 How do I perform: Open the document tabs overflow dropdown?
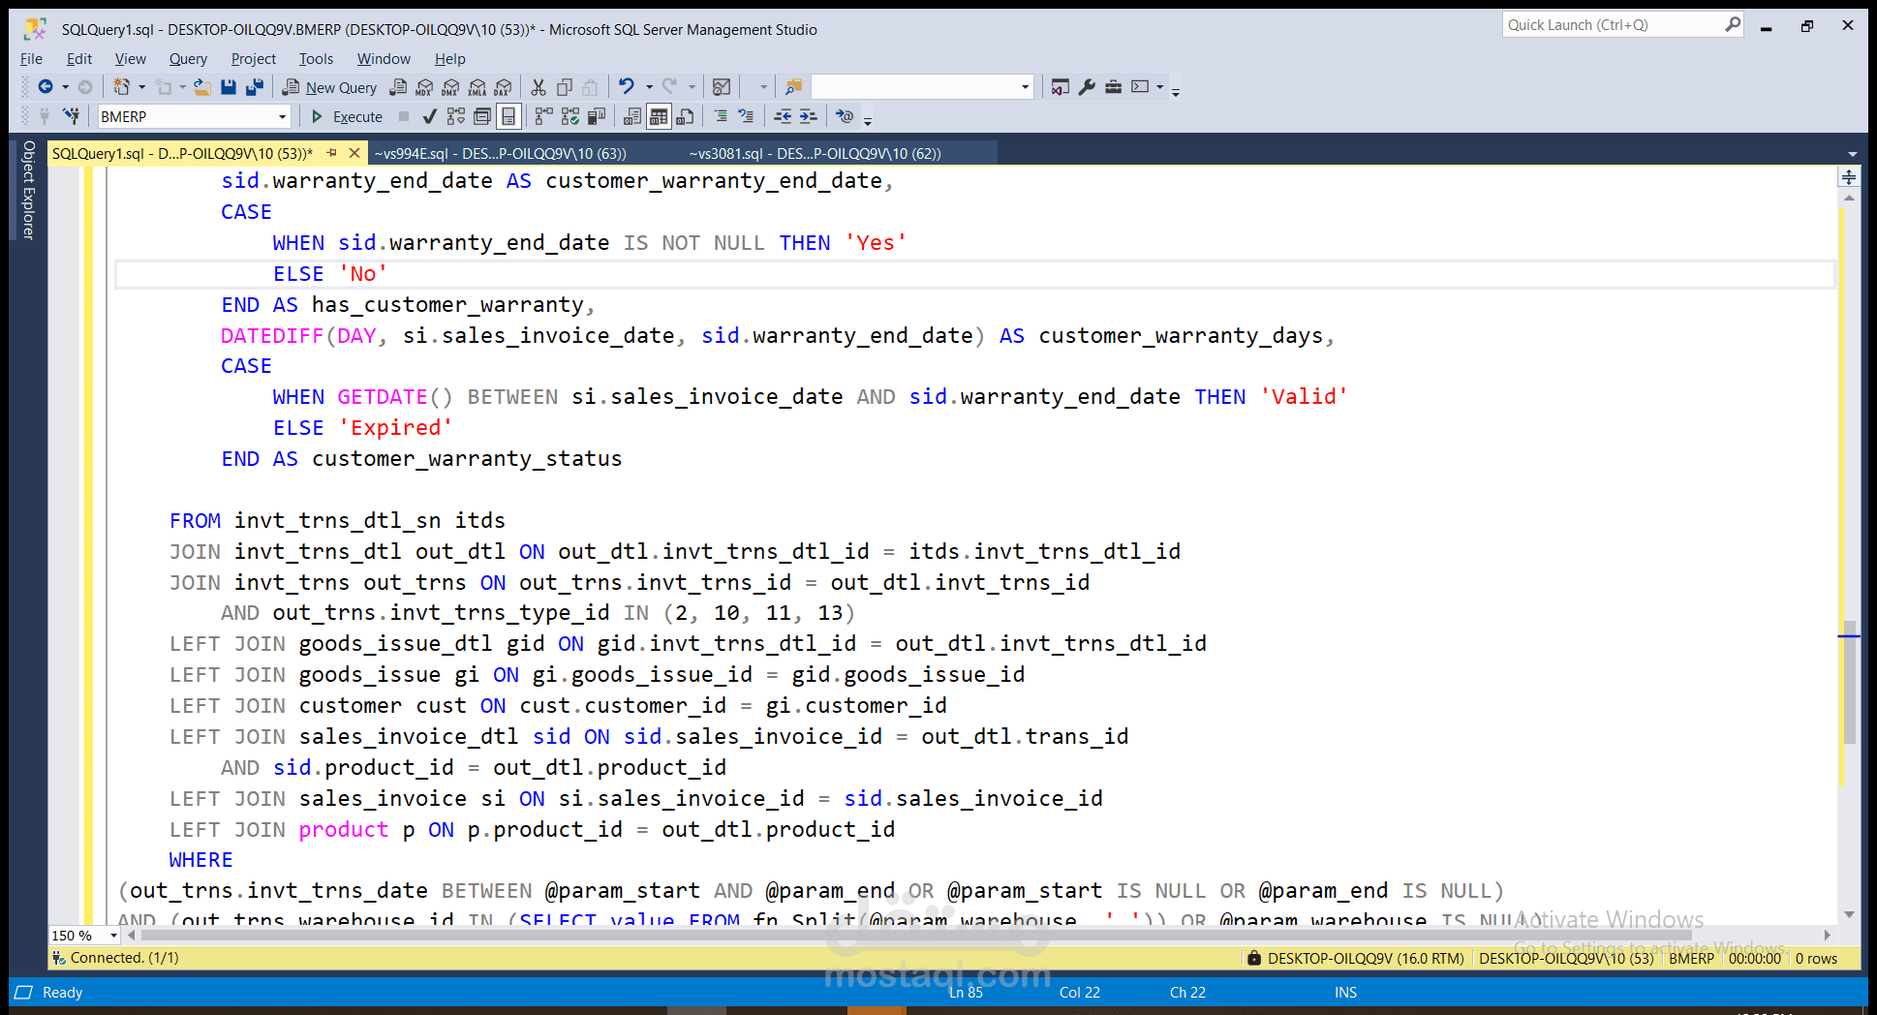1853,154
